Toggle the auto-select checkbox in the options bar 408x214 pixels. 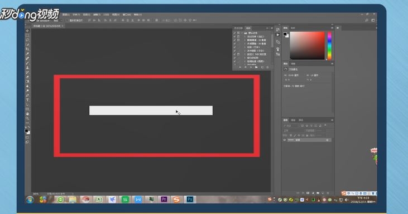pos(67,20)
